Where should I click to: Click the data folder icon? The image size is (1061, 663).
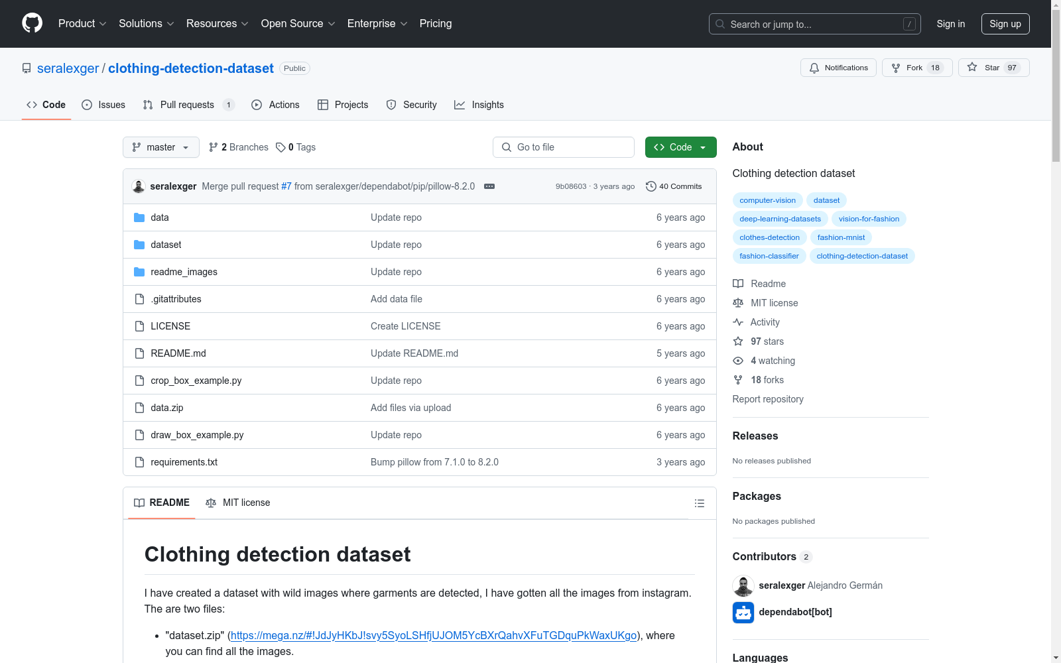pyautogui.click(x=139, y=217)
